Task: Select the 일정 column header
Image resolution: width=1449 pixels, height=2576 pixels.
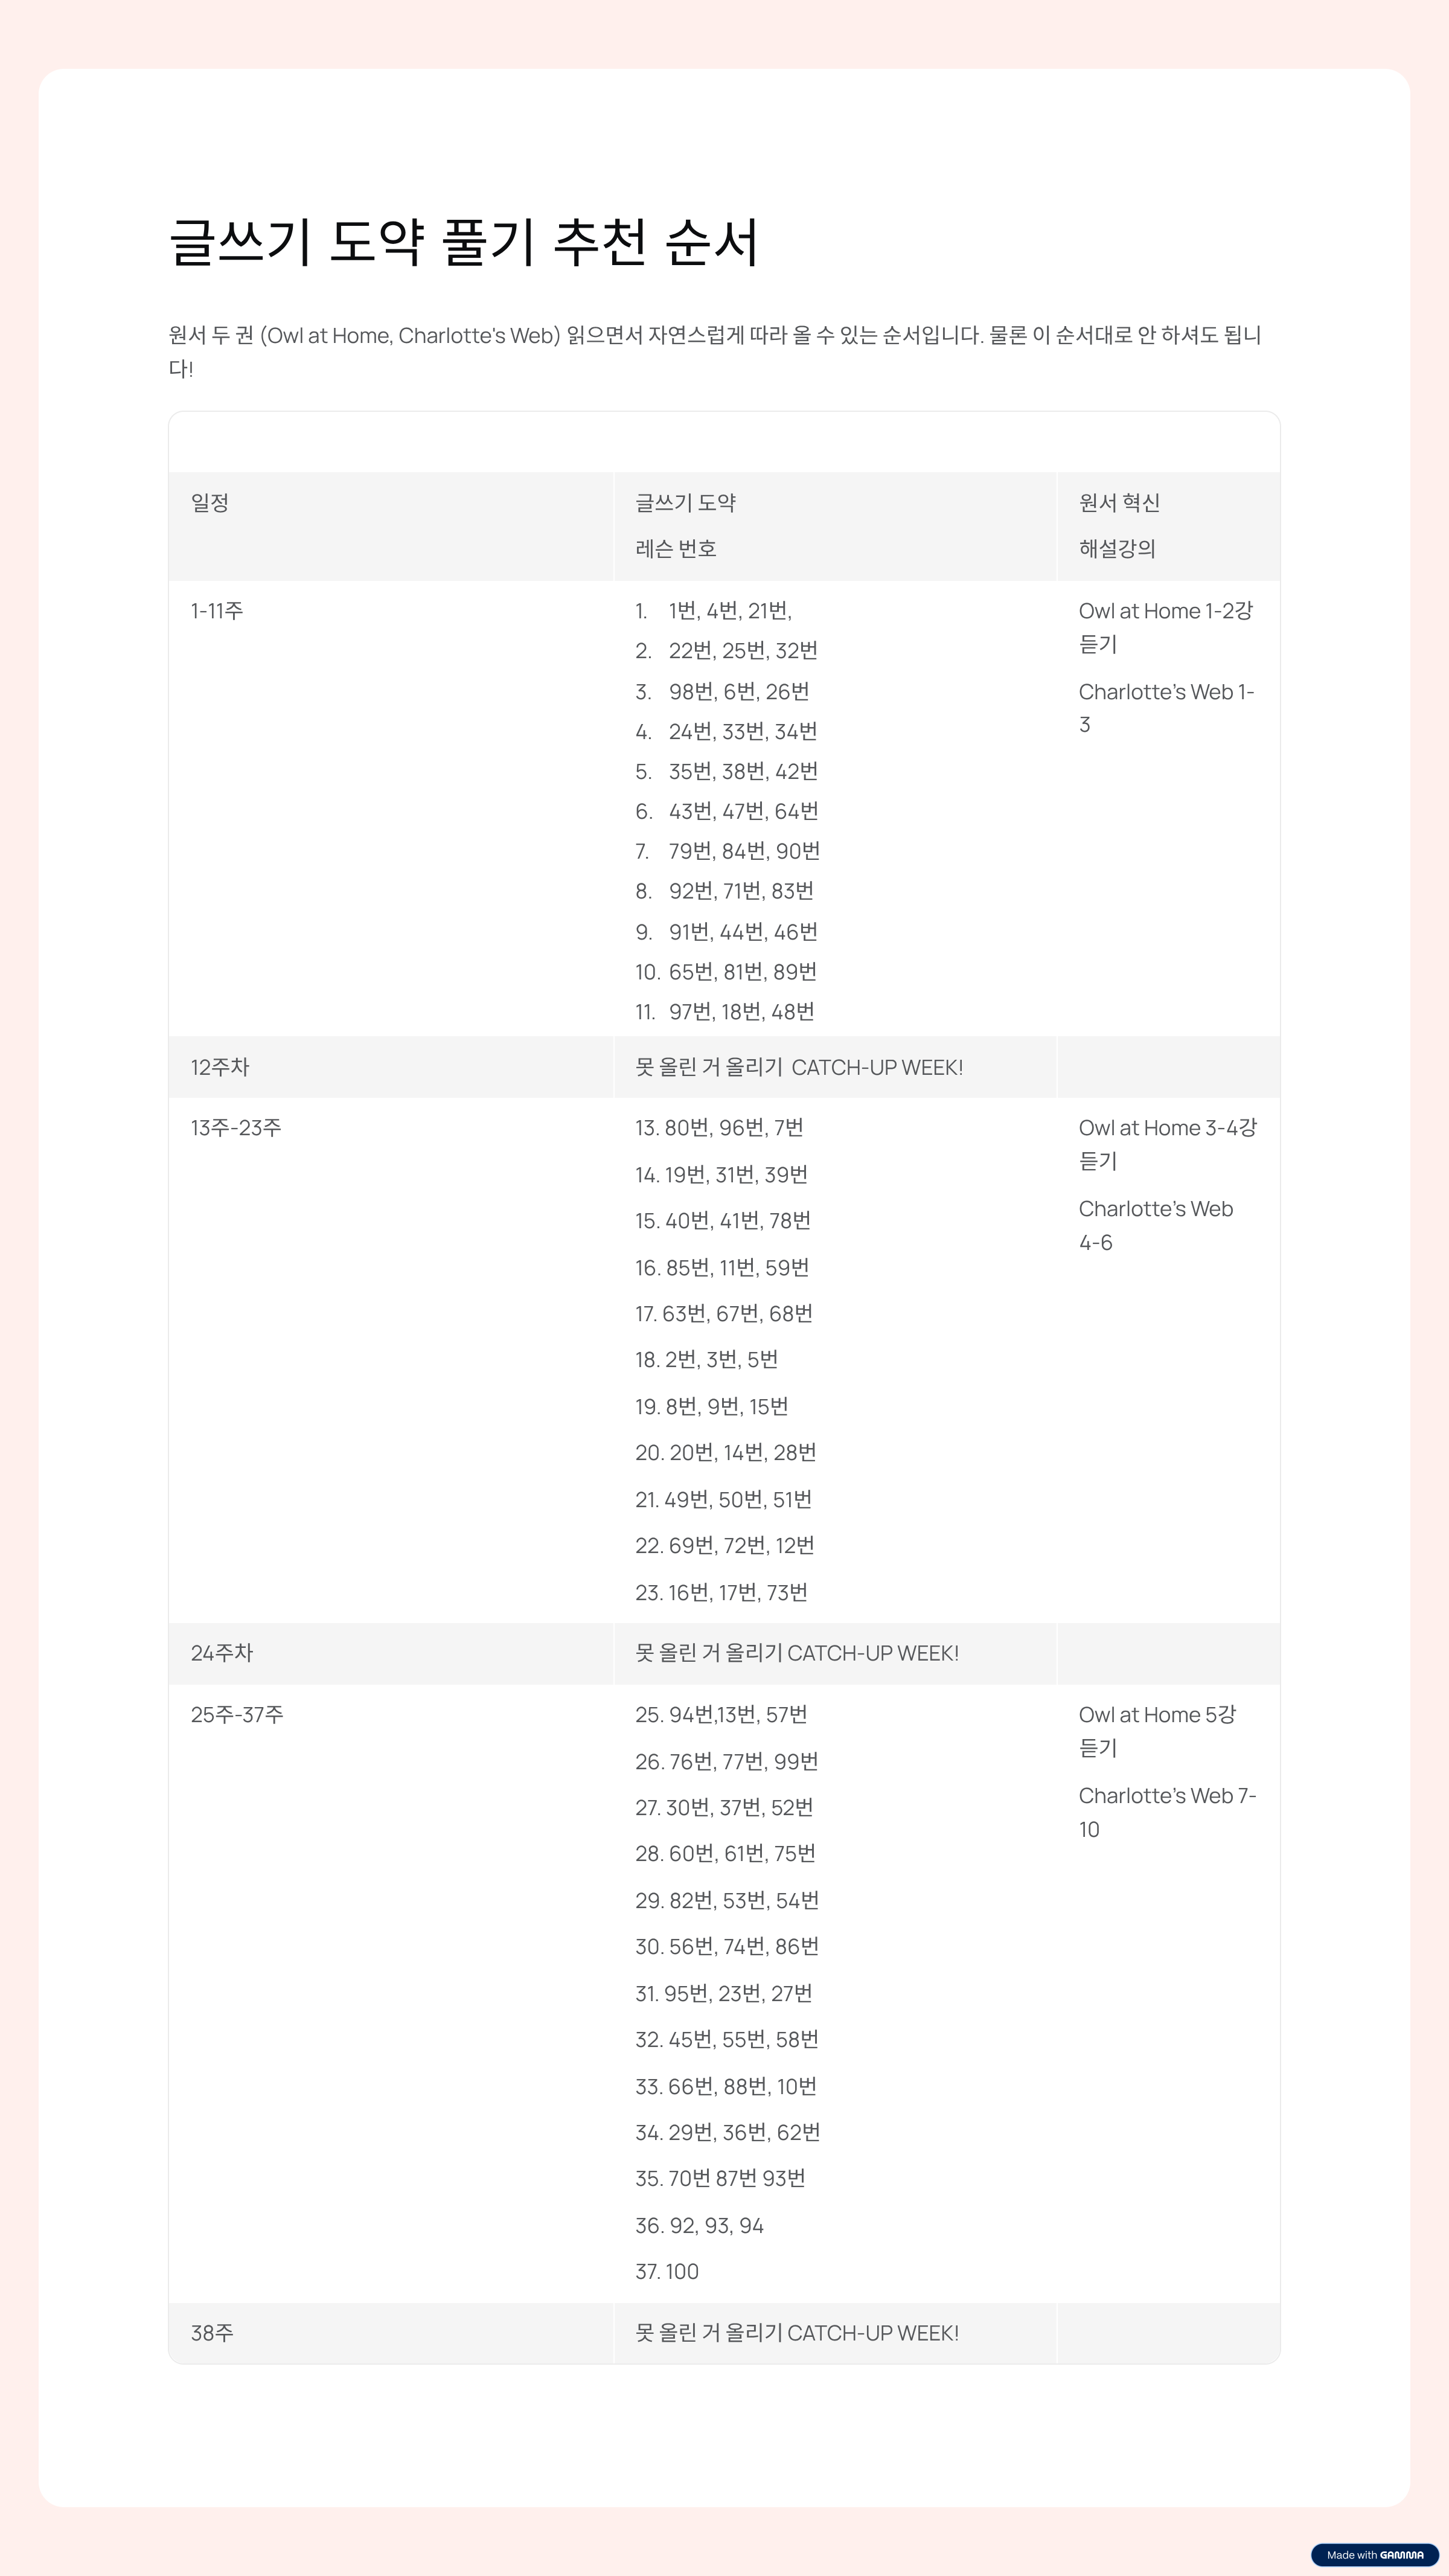Action: pos(210,503)
